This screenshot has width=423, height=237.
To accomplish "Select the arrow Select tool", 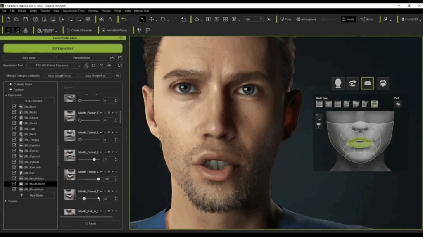I will coord(143,19).
